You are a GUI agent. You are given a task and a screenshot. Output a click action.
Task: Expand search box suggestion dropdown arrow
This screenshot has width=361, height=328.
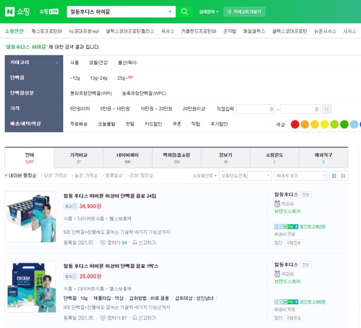[x=170, y=12]
